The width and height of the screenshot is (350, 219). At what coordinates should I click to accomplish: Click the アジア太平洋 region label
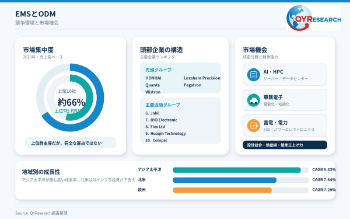pos(149,169)
